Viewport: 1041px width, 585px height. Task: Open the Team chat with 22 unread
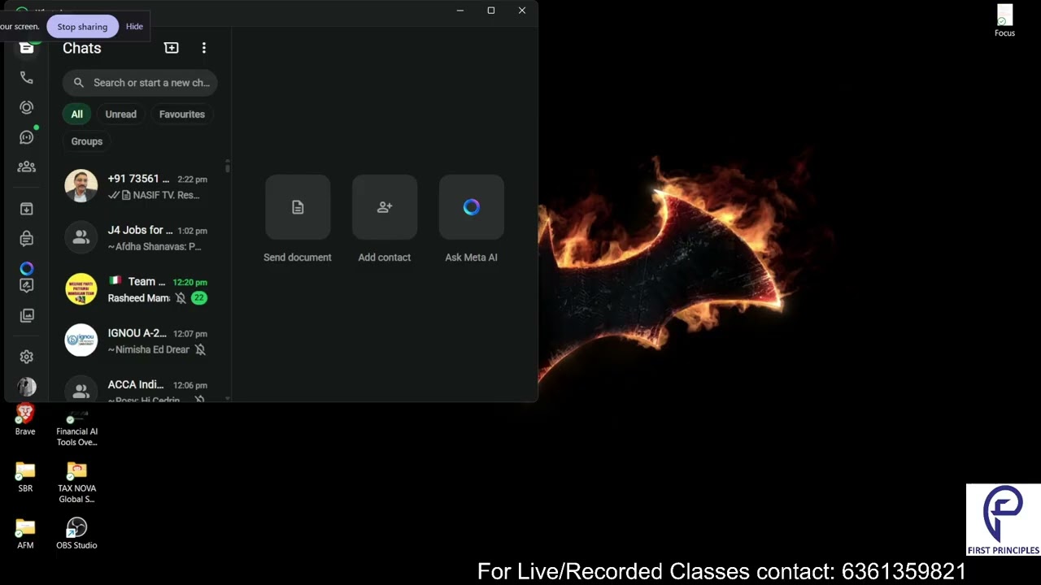[140, 289]
